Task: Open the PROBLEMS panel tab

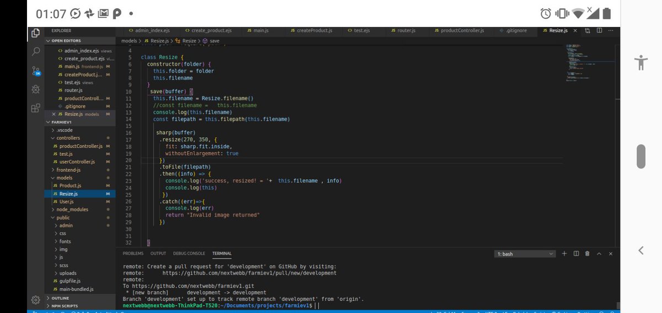Action: pos(133,253)
